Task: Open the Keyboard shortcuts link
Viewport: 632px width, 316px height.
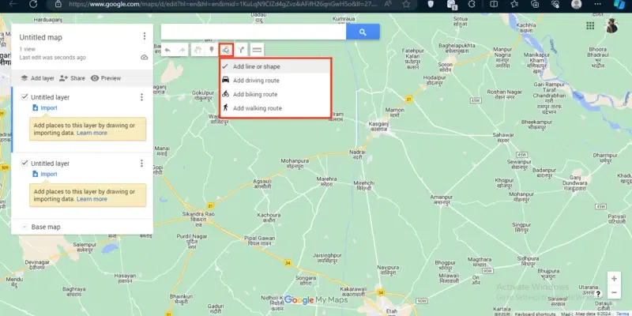Action: click(535, 314)
